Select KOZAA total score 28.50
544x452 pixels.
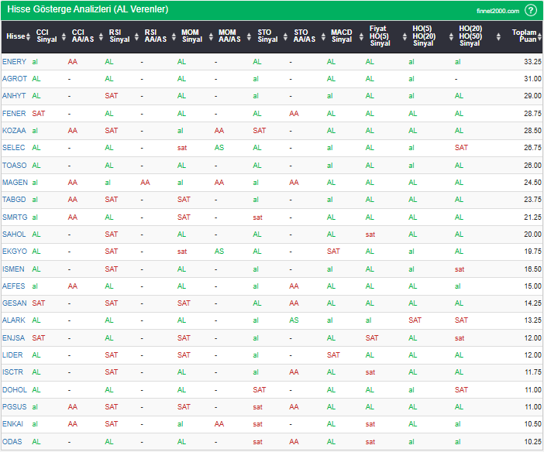[x=532, y=131]
